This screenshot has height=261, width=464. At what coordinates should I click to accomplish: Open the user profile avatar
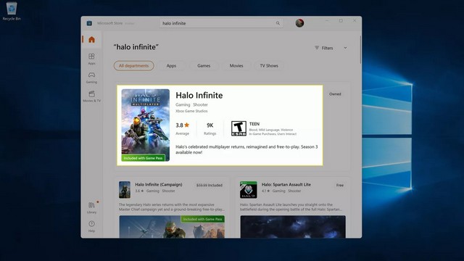pos(299,23)
